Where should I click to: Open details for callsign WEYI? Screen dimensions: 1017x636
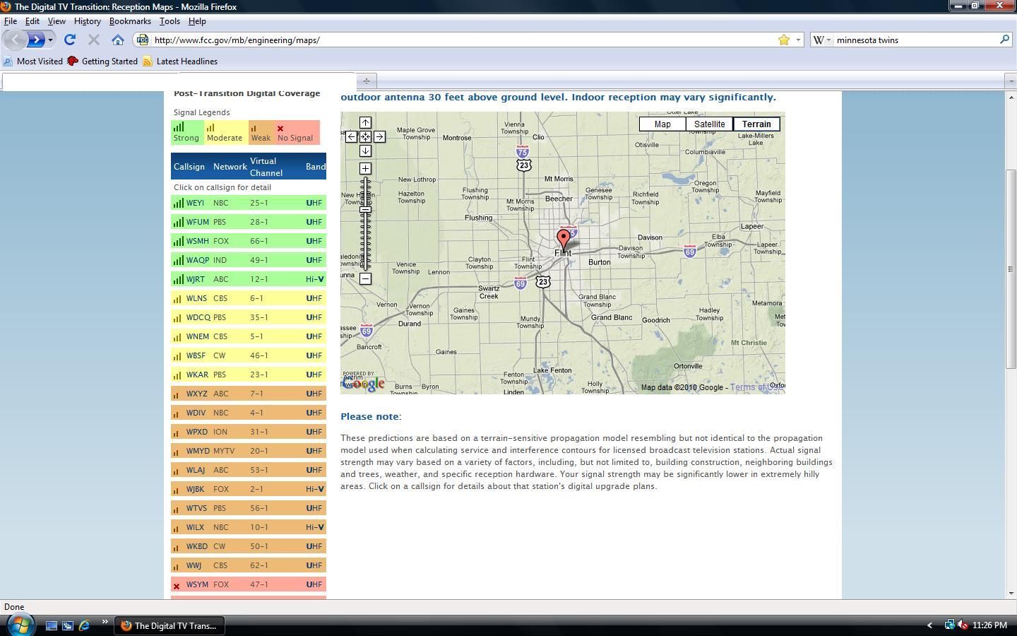coord(195,203)
